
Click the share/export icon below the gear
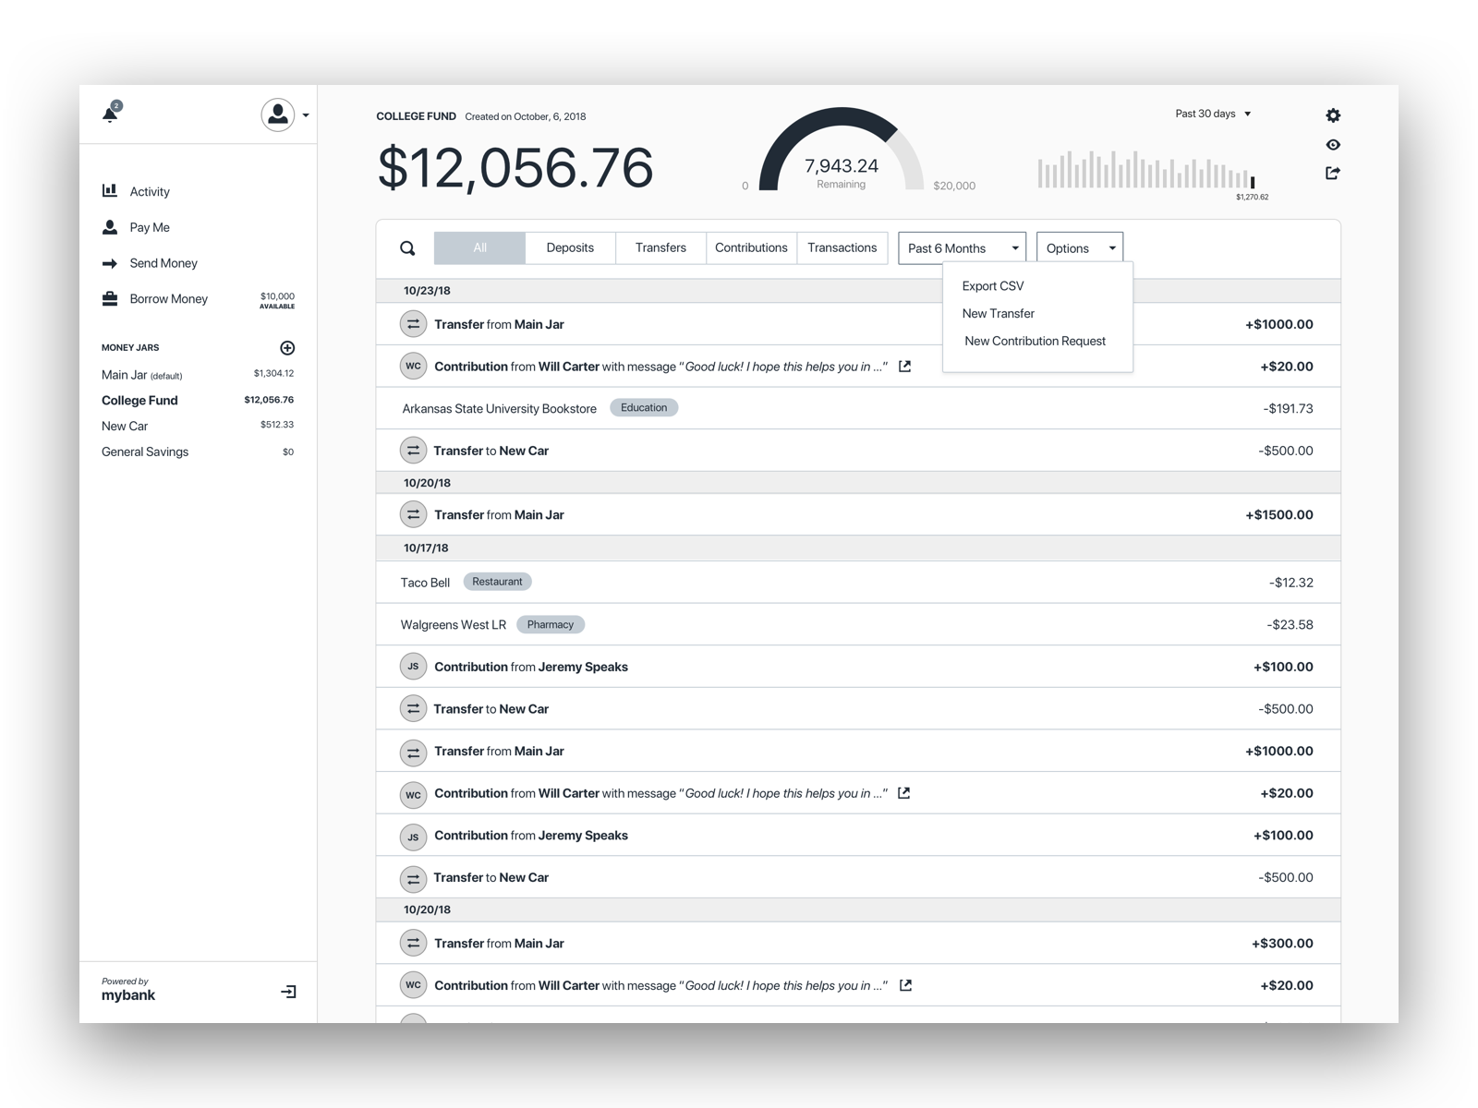(1333, 173)
